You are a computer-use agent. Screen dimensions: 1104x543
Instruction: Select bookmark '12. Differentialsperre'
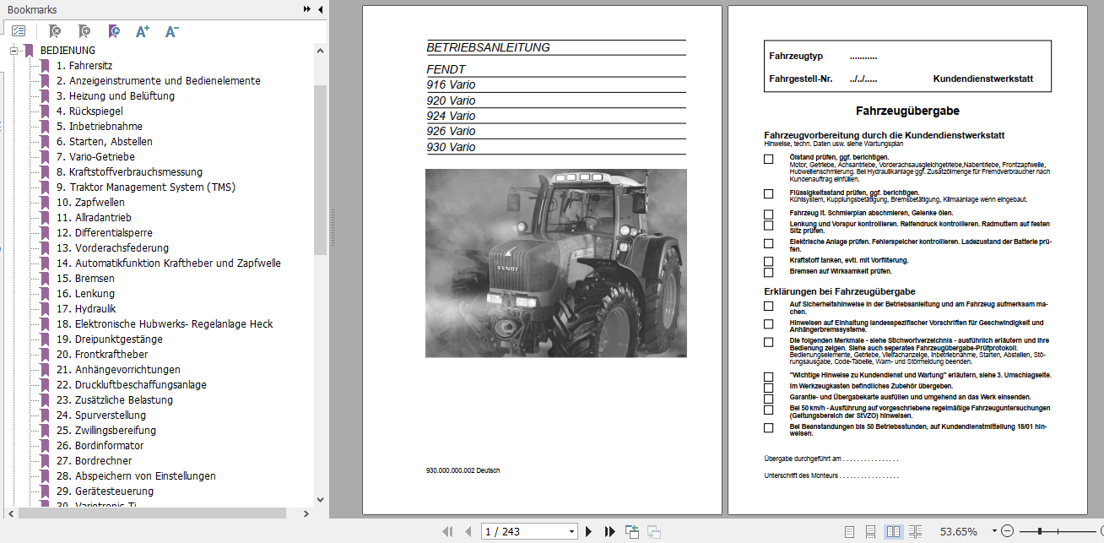point(105,233)
